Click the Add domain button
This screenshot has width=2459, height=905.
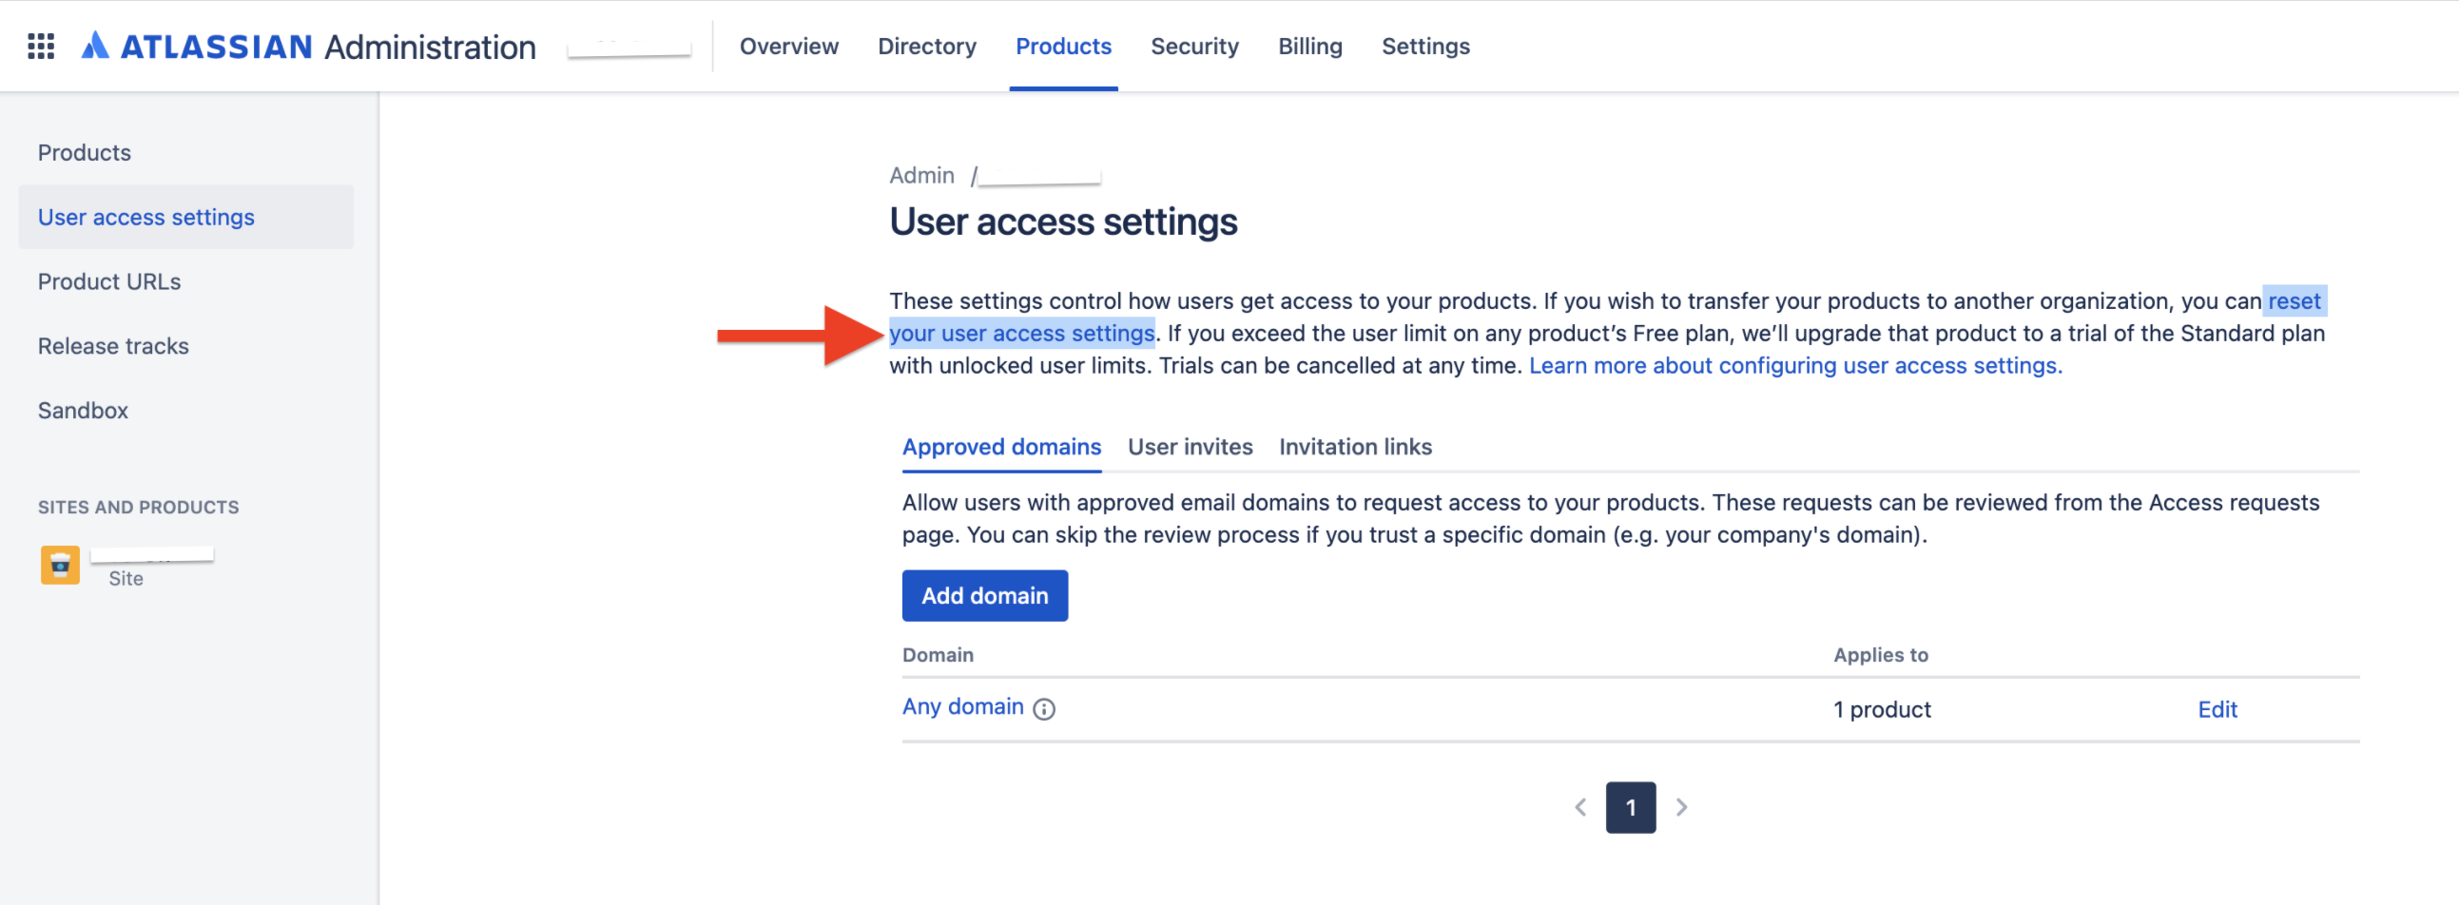984,596
